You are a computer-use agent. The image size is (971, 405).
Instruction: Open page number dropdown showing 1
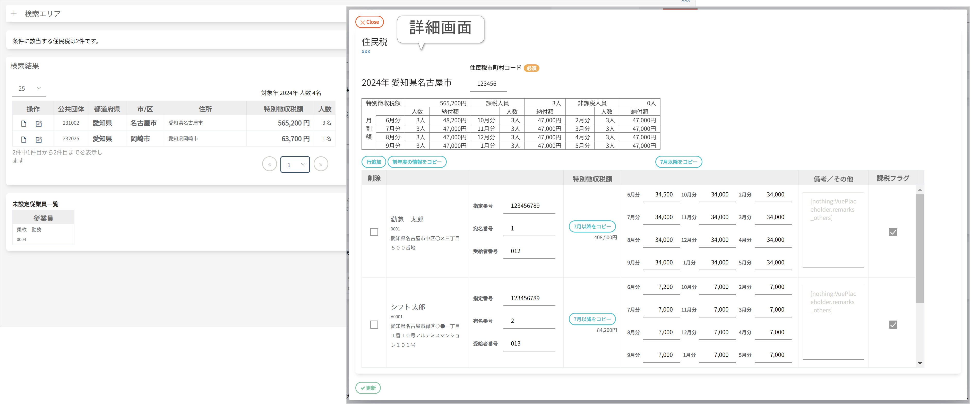click(295, 165)
